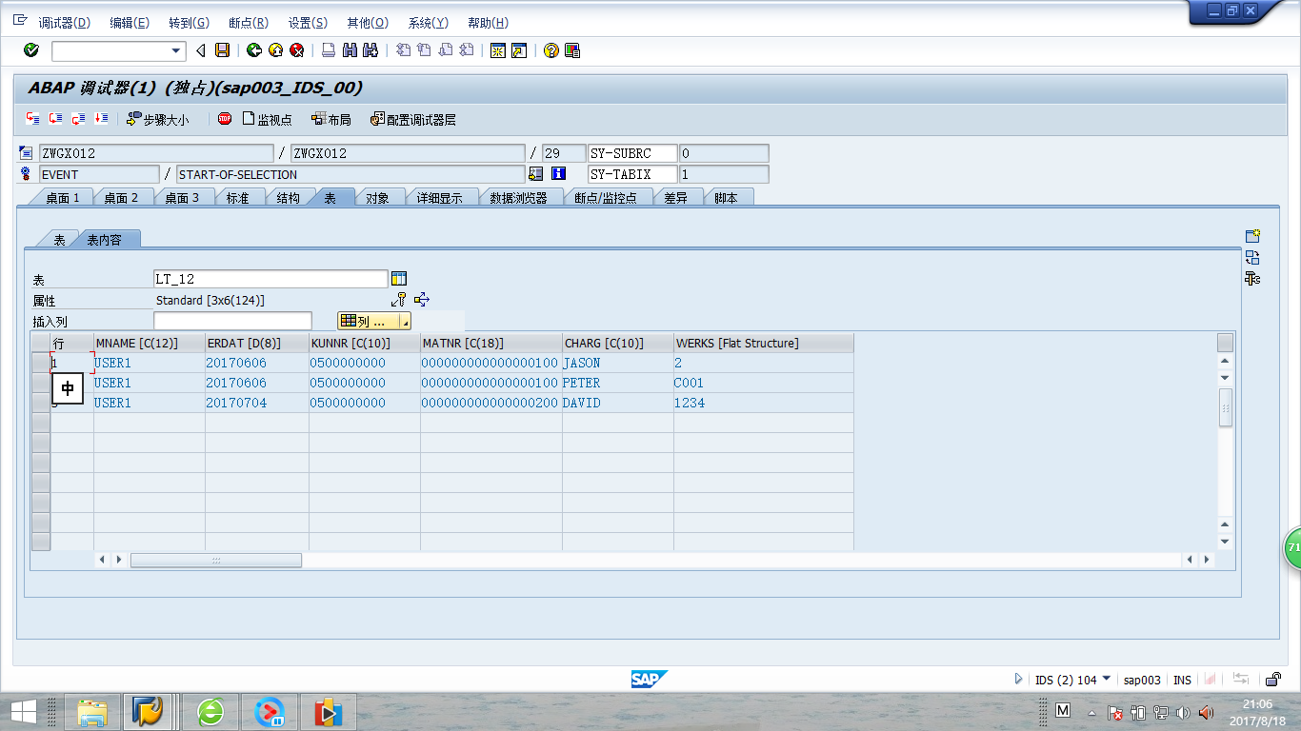
Task: Click the 步骤大小 step size button
Action: pos(158,119)
